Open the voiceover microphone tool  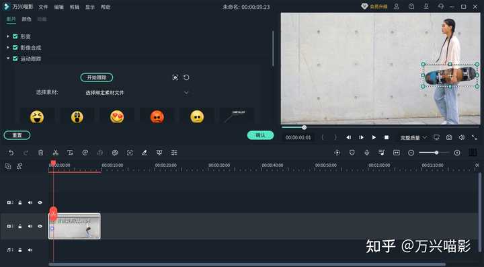[x=367, y=153]
